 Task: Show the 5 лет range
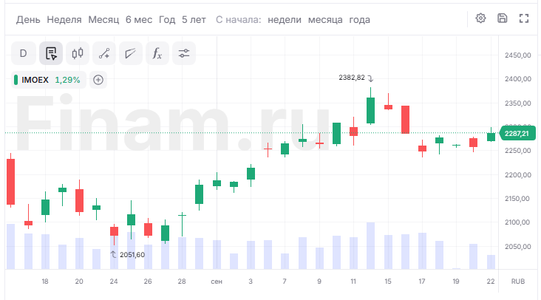[194, 20]
